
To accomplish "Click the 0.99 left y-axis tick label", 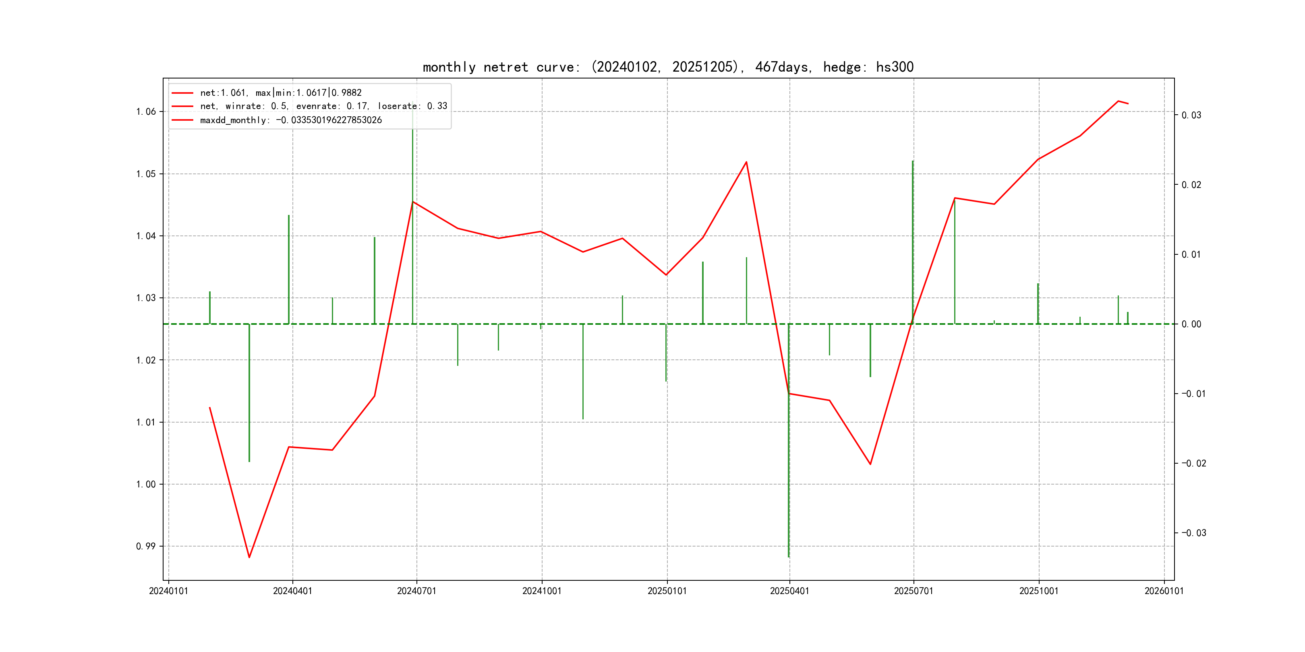I will pyautogui.click(x=146, y=546).
